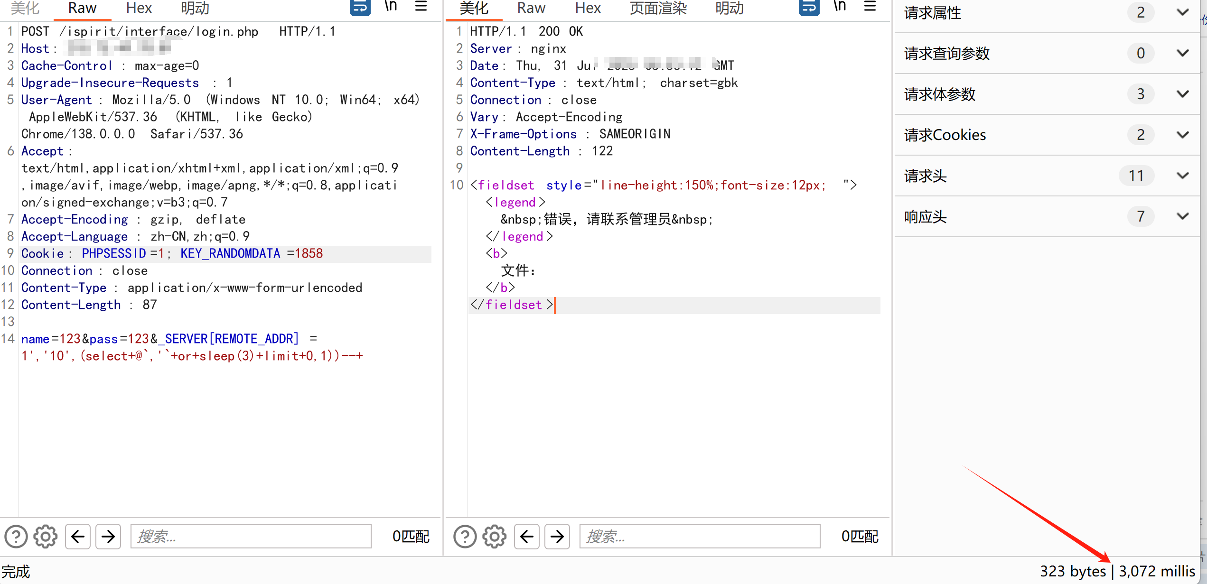Switch response view to Raw tab
The width and height of the screenshot is (1207, 584).
point(531,8)
